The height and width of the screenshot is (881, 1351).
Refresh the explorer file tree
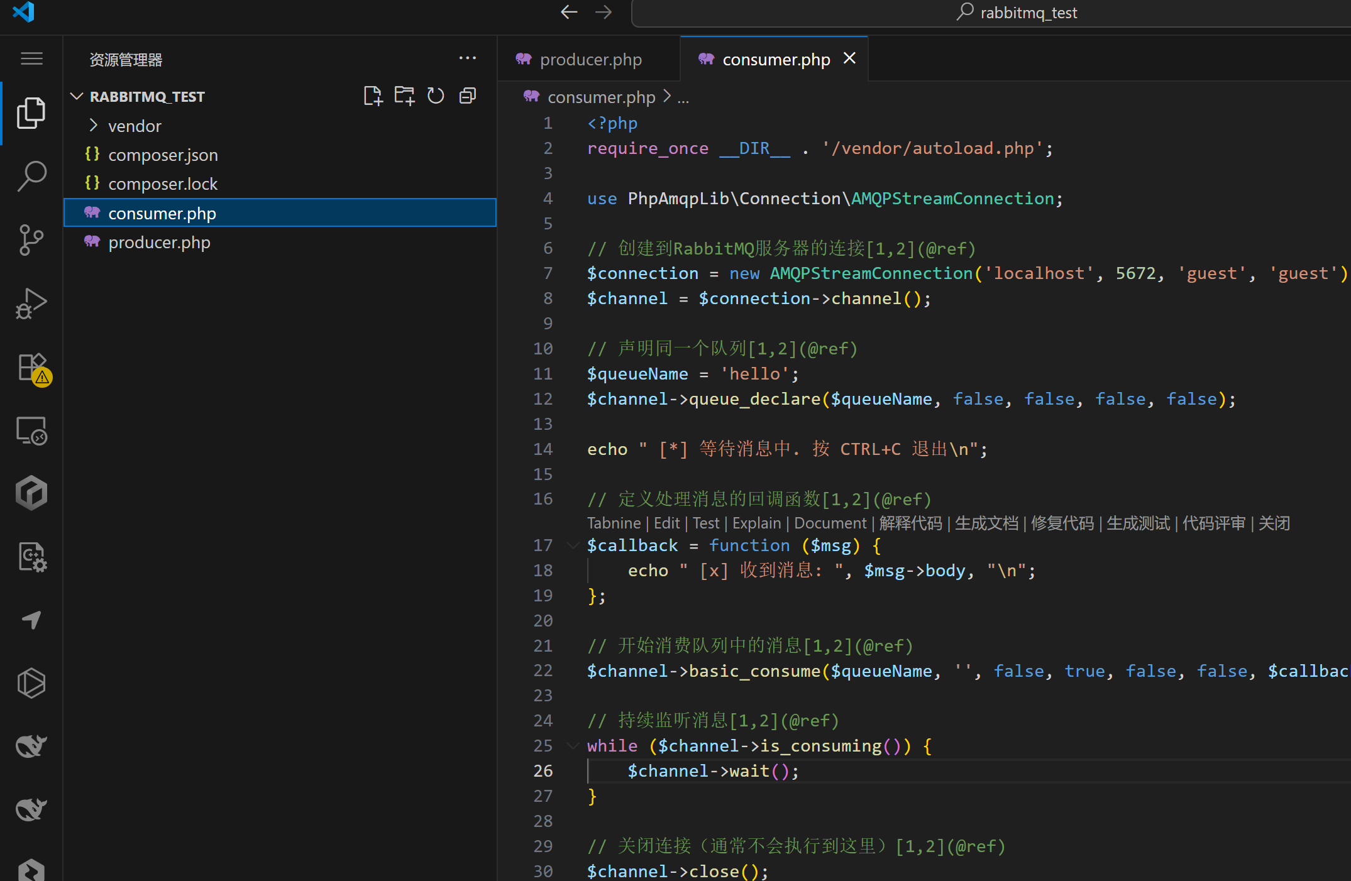coord(436,96)
